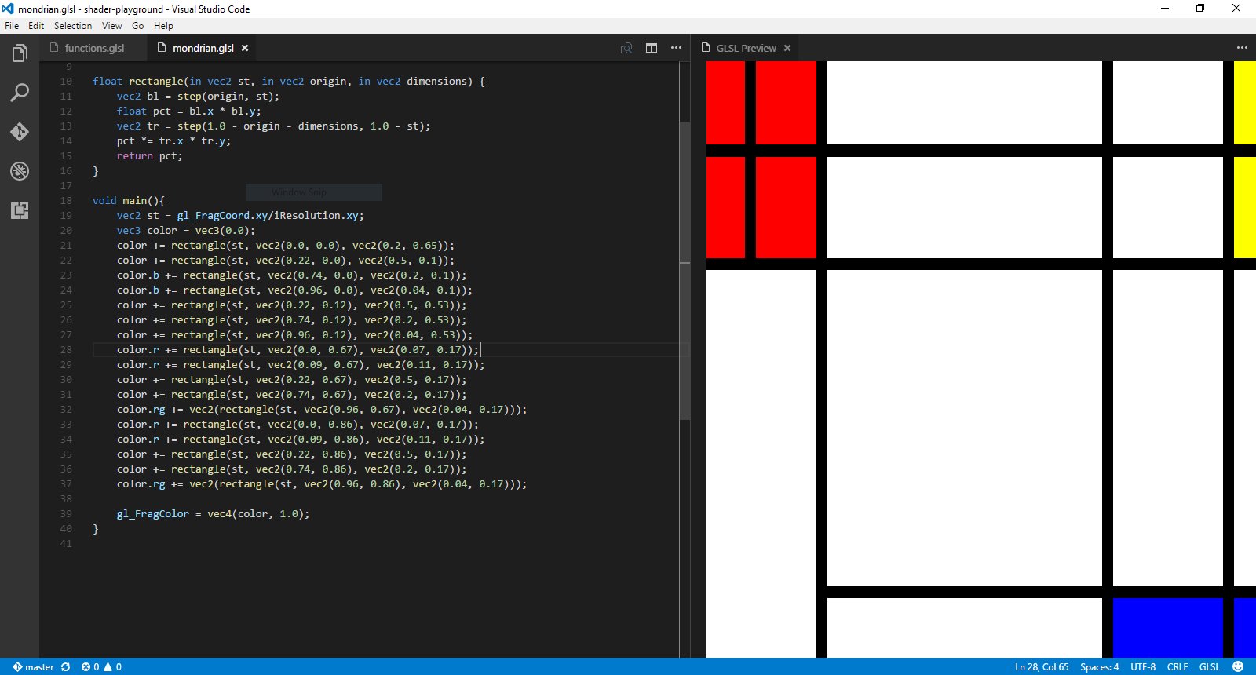Change indentation via Spaces: 4
Image resolution: width=1256 pixels, height=675 pixels.
coord(1099,667)
